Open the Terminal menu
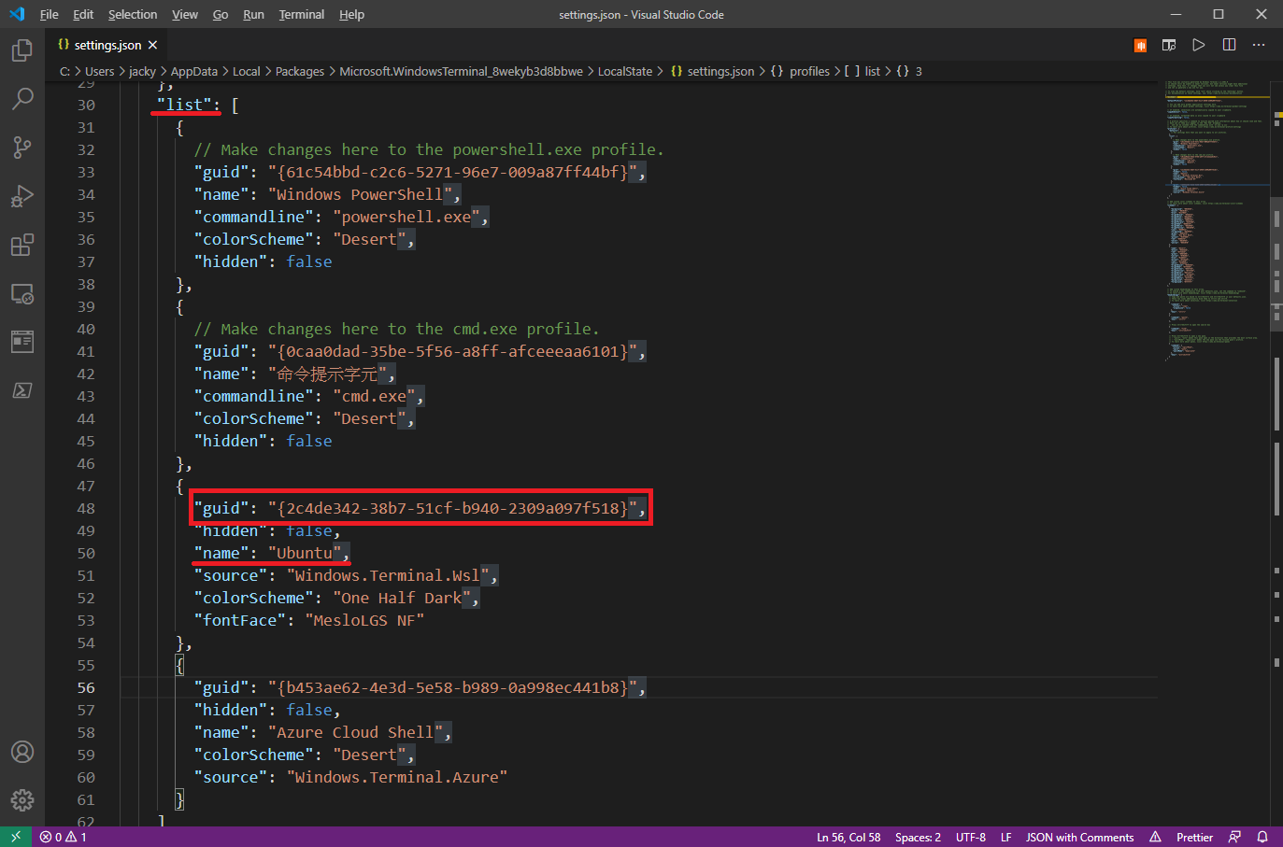Viewport: 1283px width, 847px height. point(302,14)
